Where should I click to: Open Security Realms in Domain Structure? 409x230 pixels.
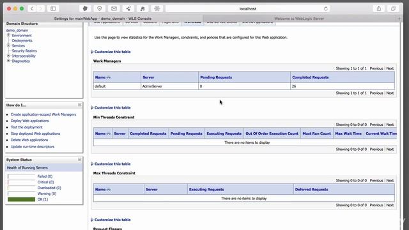[24, 50]
